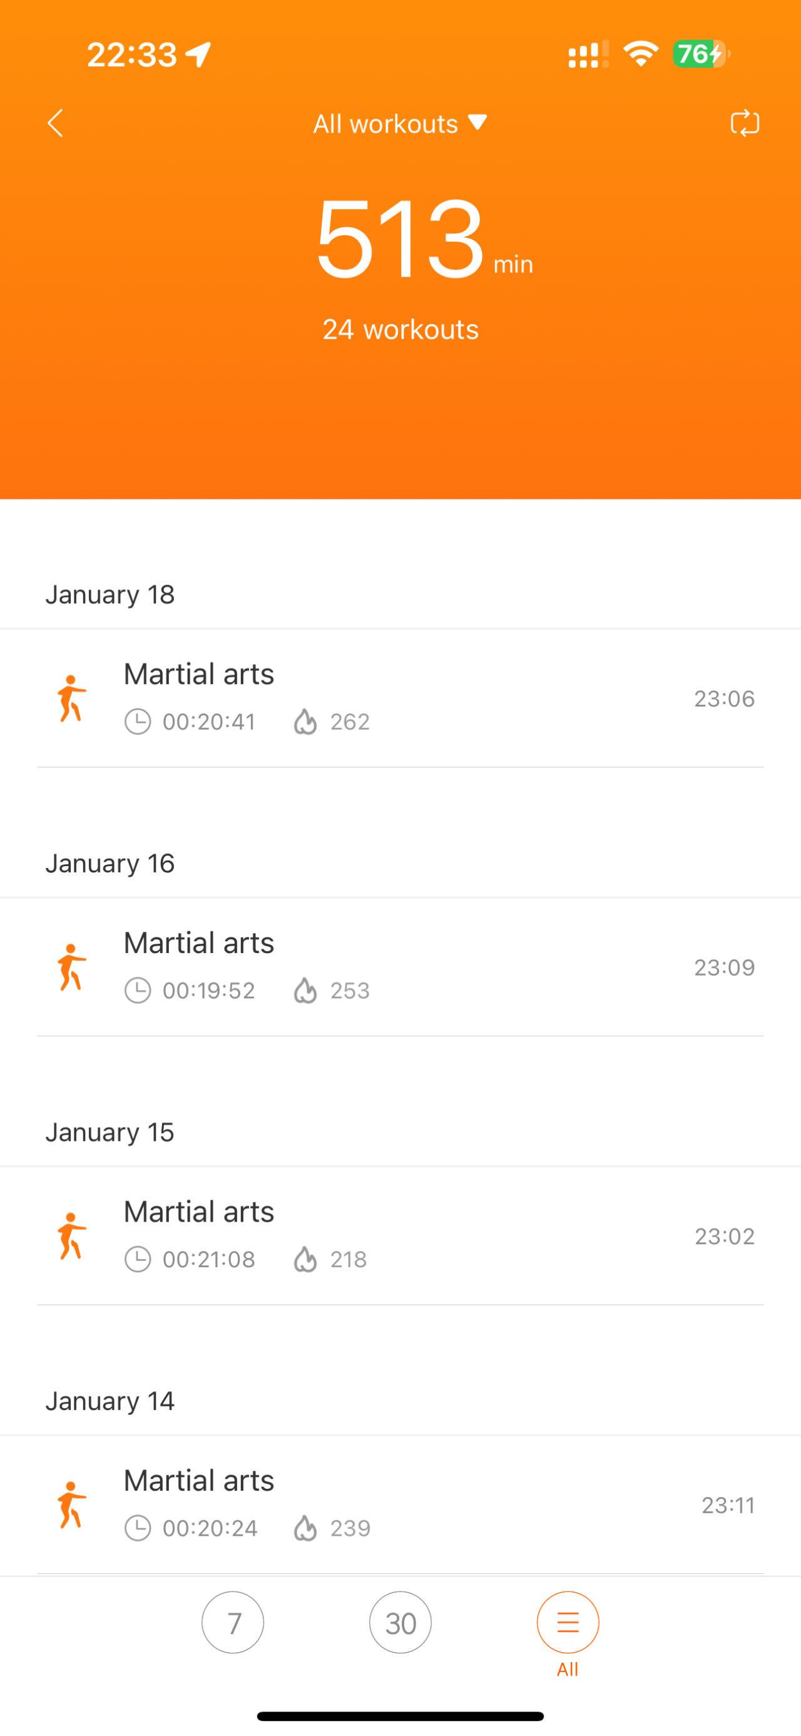
Task: Tap the flame calorie icon beside 262
Action: tap(305, 722)
